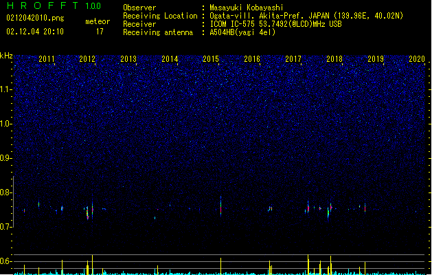Click time marker 2011
This screenshot has width=432, height=275.
[47, 59]
